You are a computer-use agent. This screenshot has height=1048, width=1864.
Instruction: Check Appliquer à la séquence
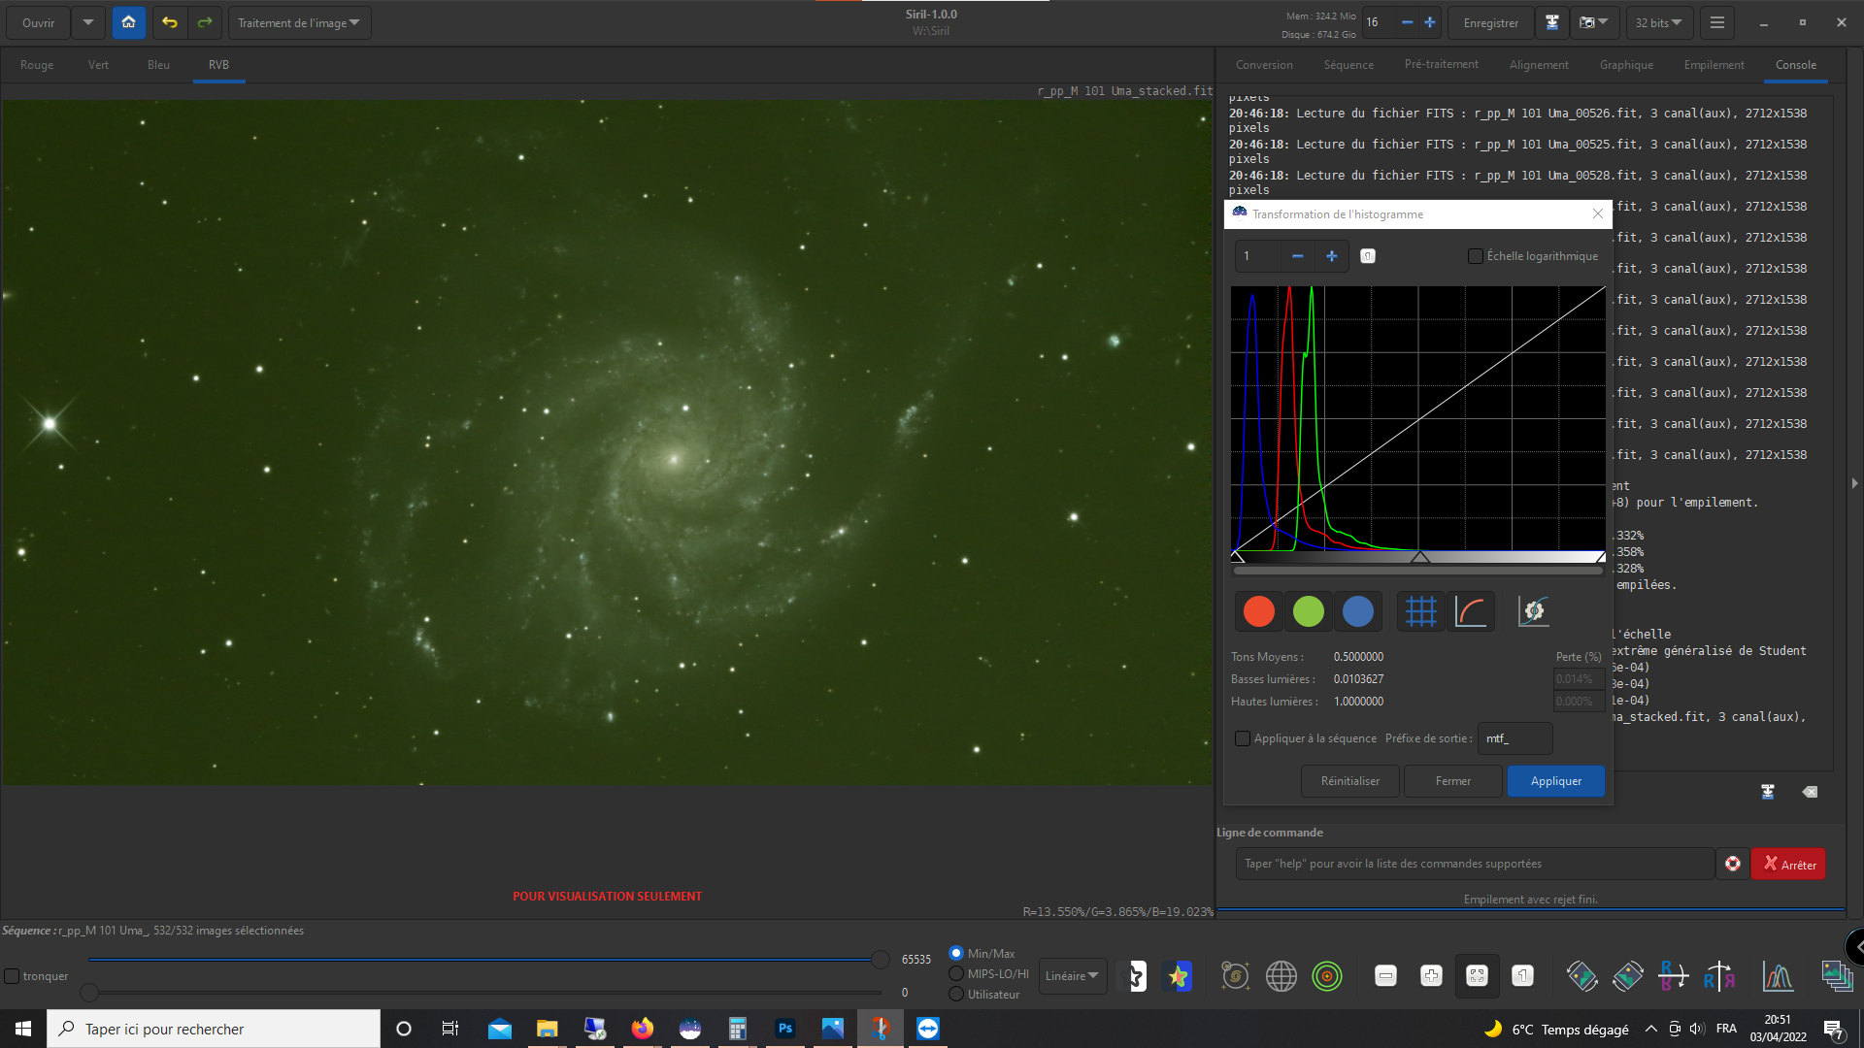point(1243,738)
